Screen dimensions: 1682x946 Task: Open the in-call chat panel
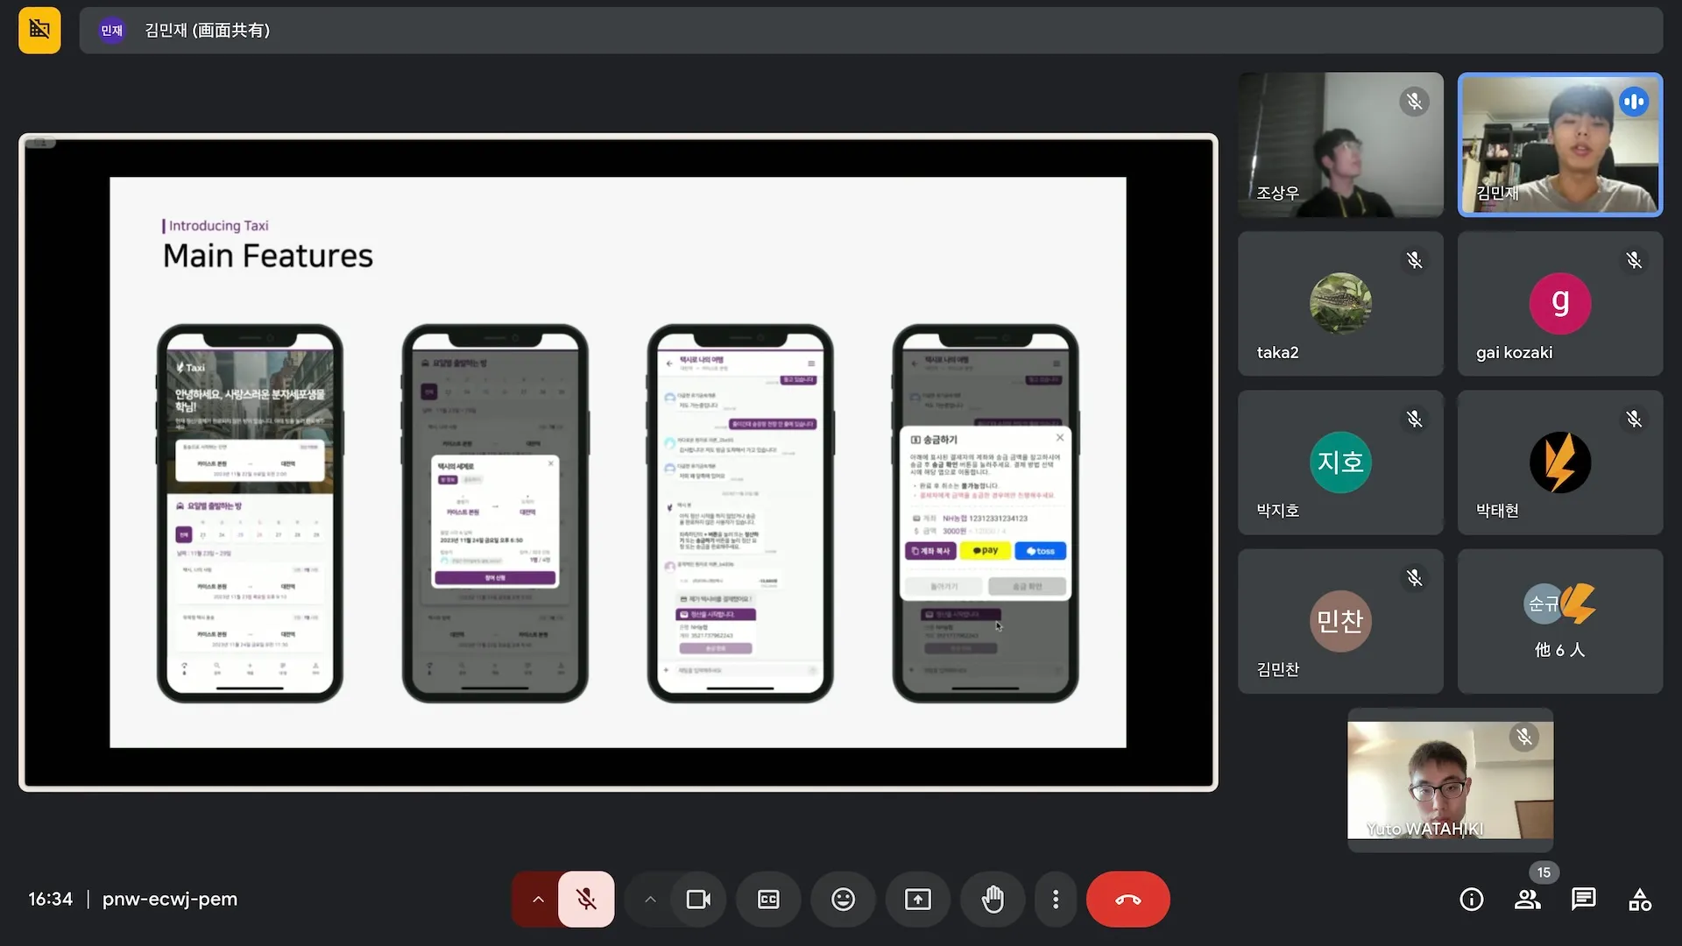(1583, 900)
